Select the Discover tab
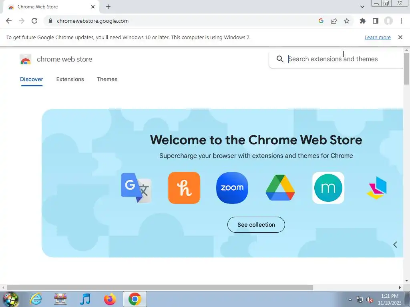The image size is (410, 307). [32, 80]
